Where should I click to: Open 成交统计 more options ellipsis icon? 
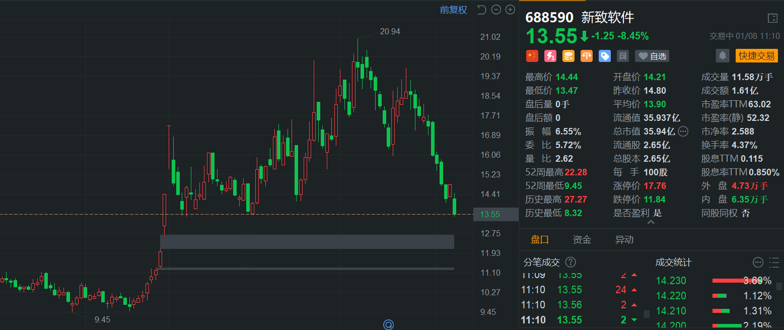758,262
